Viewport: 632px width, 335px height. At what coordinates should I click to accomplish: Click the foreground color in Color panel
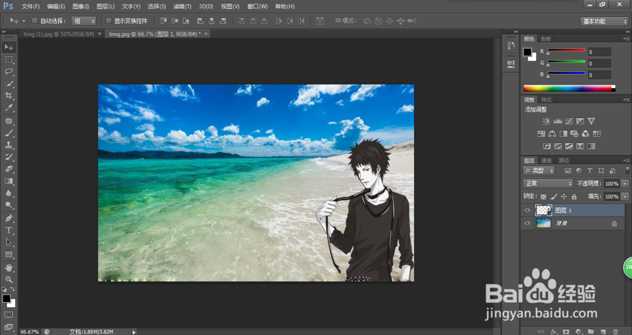pyautogui.click(x=527, y=52)
